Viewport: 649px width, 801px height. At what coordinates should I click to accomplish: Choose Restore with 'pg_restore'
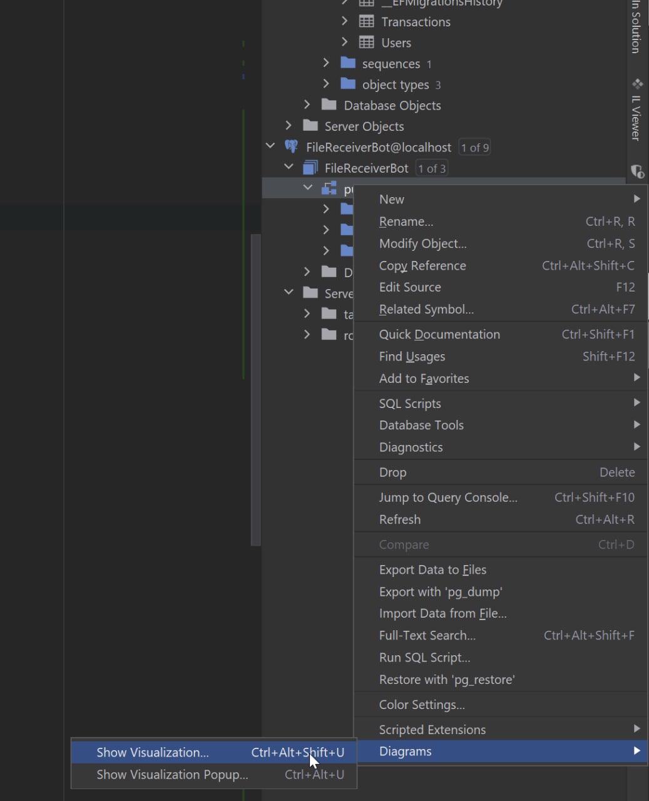(501, 679)
